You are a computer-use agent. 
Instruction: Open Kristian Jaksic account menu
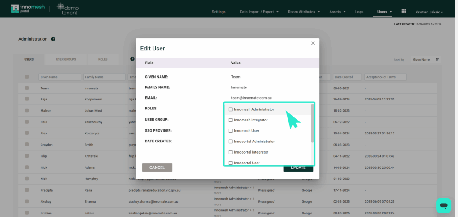pos(429,12)
